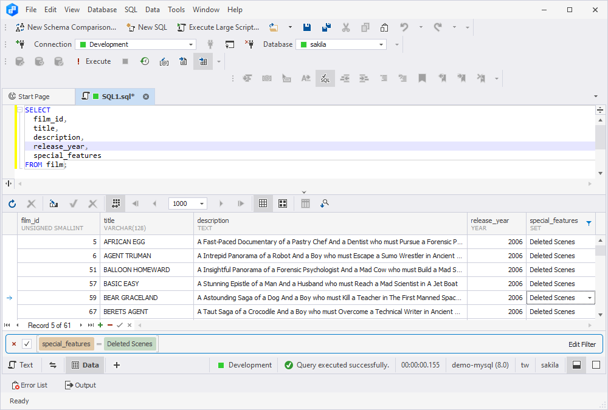Click Execute Large Script
This screenshot has width=608, height=410.
[x=218, y=27]
